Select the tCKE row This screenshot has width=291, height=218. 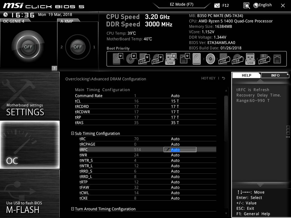[148, 198]
